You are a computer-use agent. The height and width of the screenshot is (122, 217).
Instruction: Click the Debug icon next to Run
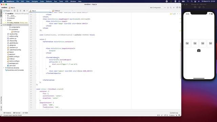(168, 7)
